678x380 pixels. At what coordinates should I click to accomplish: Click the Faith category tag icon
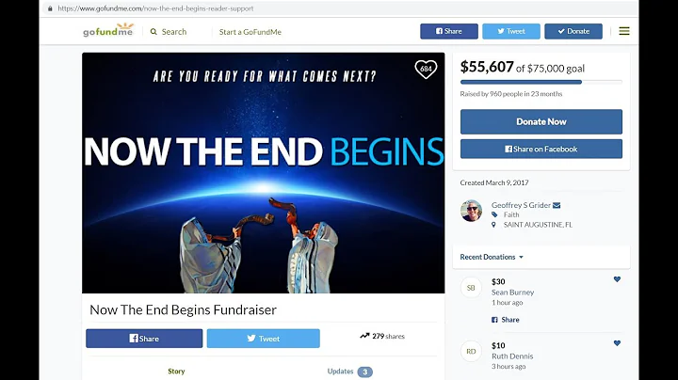click(x=494, y=214)
